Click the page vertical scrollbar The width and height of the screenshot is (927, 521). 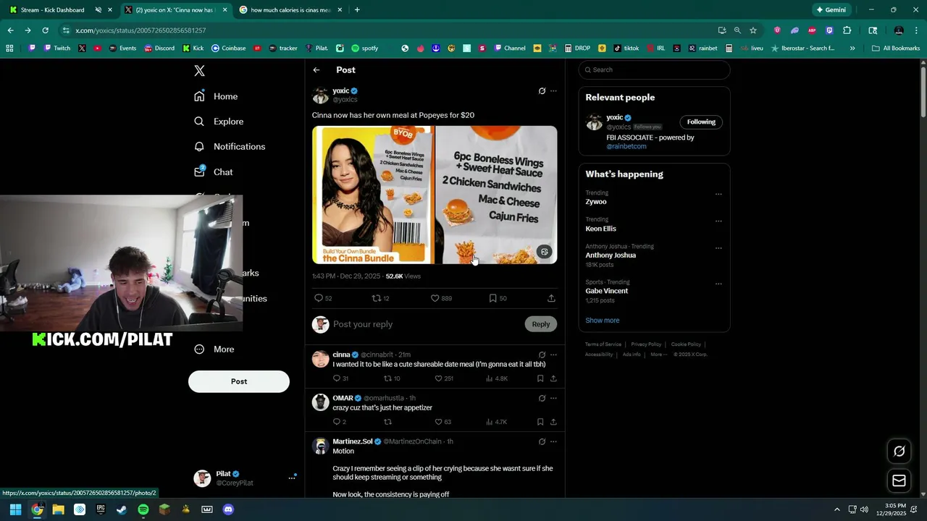click(923, 90)
